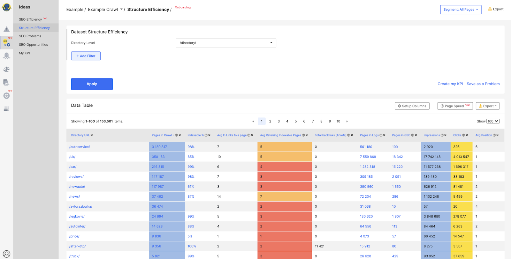Open the /avtorazborka/ directory link
Viewport: 511px width, 259px height.
point(81,206)
